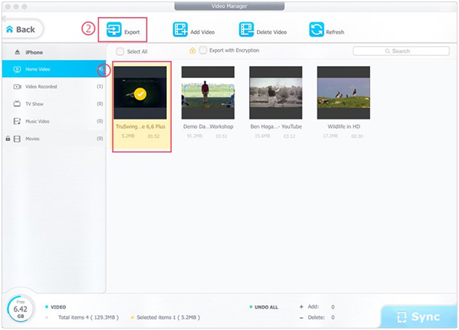
Task: Click the Sync button
Action: click(x=419, y=317)
